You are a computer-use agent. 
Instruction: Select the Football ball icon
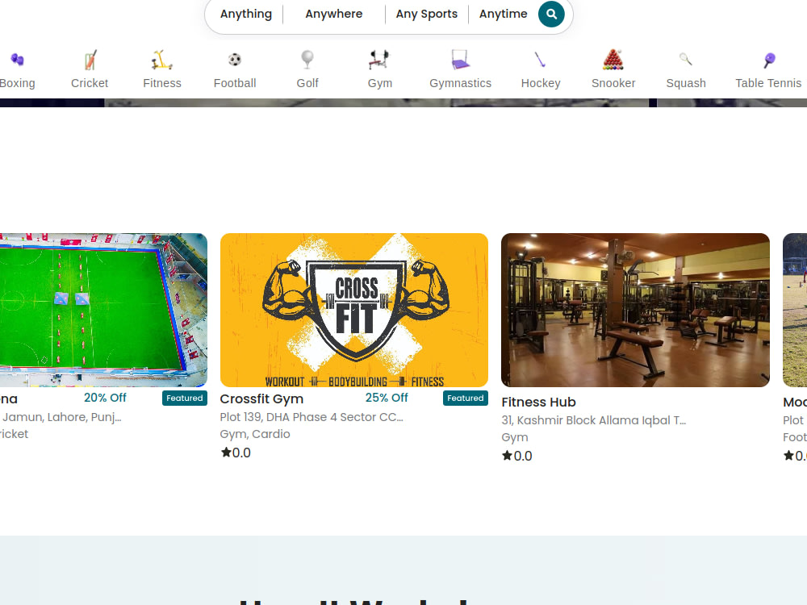(x=235, y=60)
